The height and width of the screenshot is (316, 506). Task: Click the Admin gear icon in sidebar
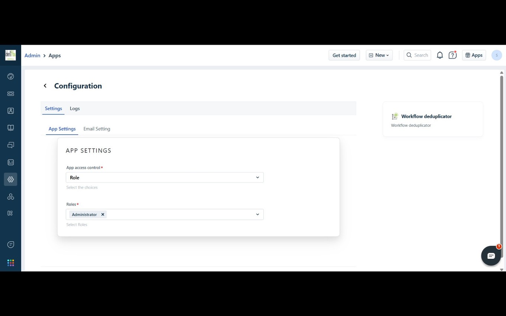10,179
